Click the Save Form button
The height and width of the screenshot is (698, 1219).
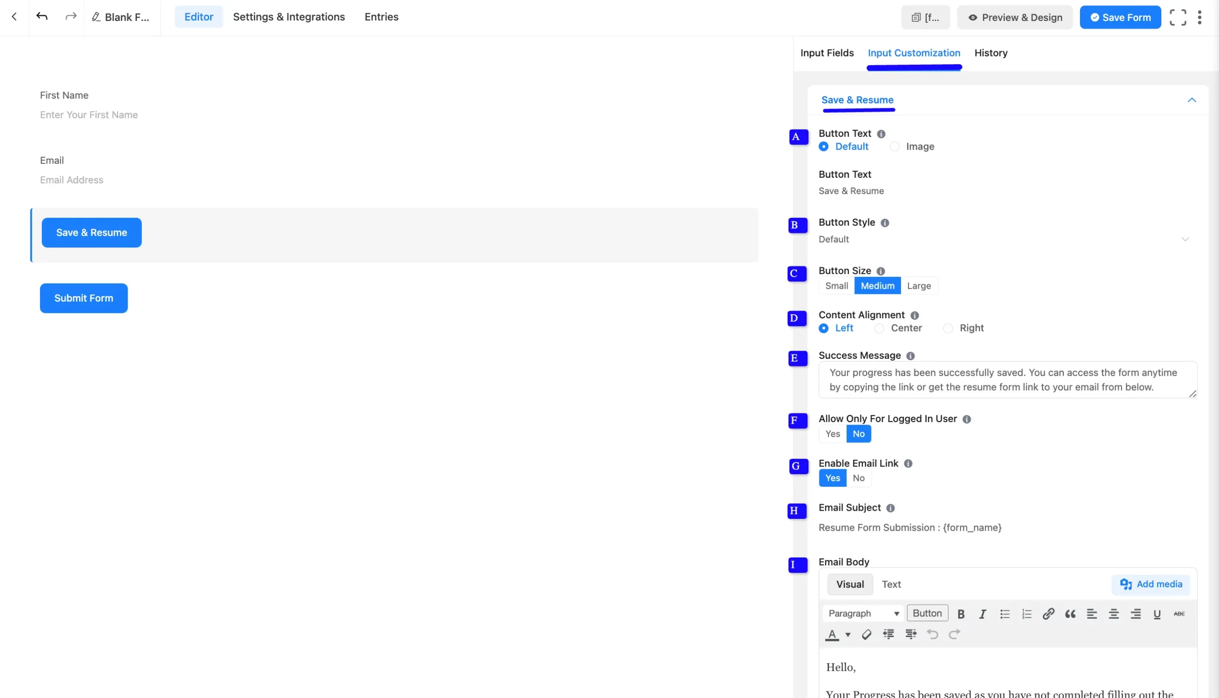1120,18
